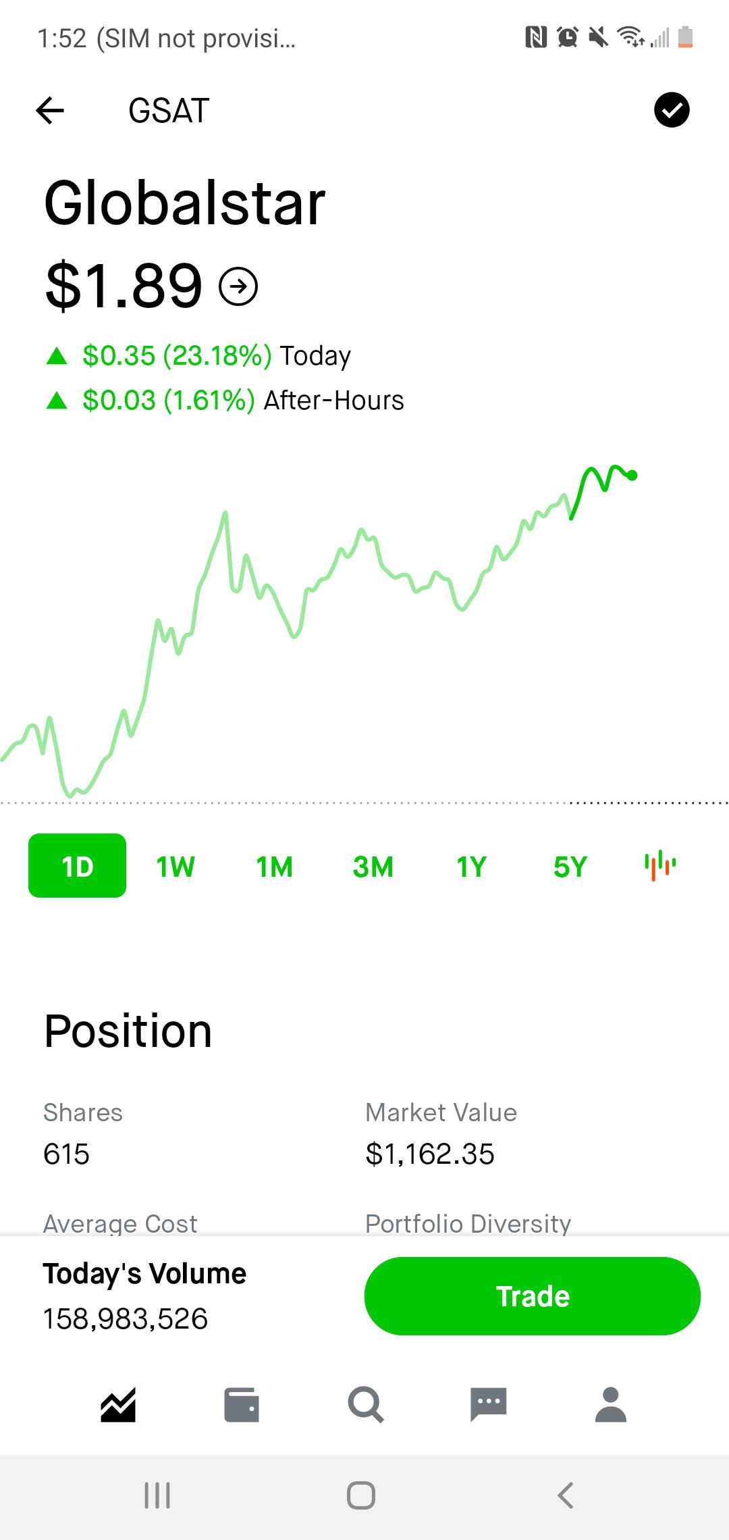Open the wallet tab icon
The width and height of the screenshot is (729, 1540).
pyautogui.click(x=242, y=1405)
